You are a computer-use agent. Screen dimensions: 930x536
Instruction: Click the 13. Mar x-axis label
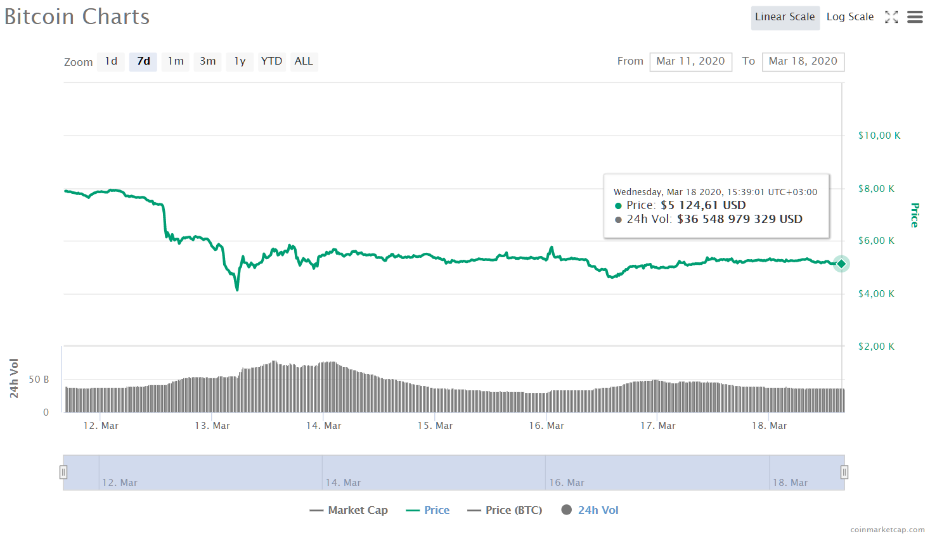pos(212,426)
